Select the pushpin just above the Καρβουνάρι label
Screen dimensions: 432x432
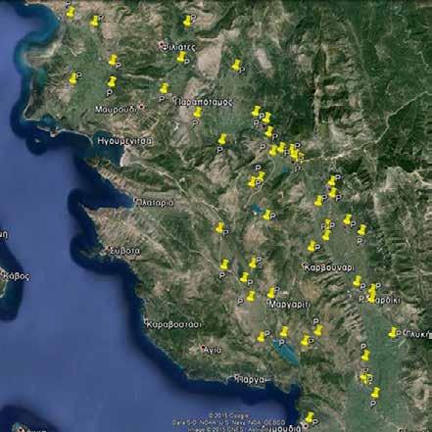pyautogui.click(x=312, y=246)
